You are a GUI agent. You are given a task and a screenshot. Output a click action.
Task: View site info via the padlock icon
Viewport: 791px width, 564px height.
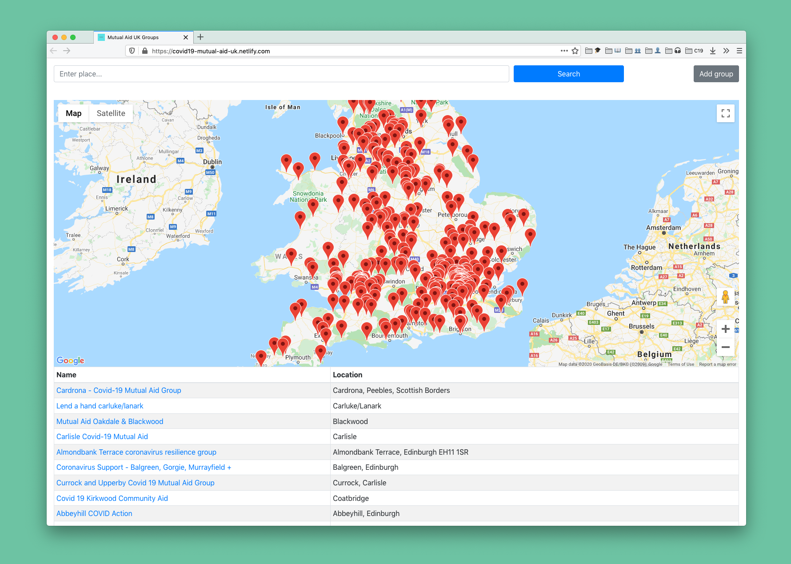(145, 51)
